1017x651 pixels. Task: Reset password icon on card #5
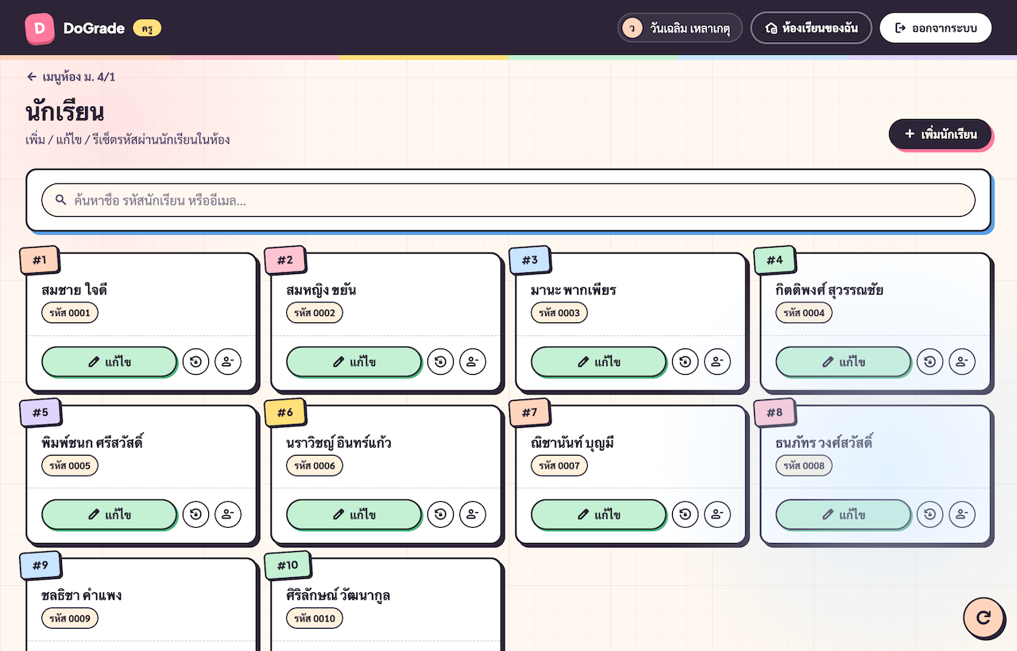[196, 514]
